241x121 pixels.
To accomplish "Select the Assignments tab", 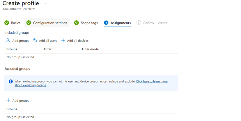I will (x=120, y=23).
